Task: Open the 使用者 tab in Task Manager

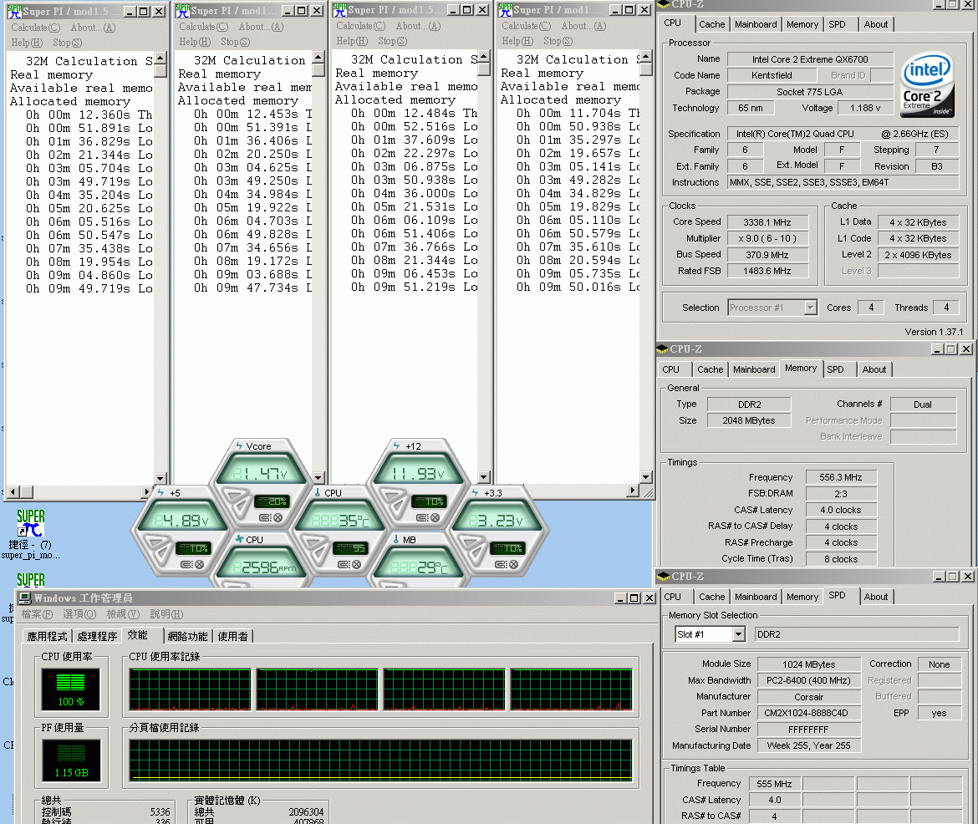Action: coord(232,636)
